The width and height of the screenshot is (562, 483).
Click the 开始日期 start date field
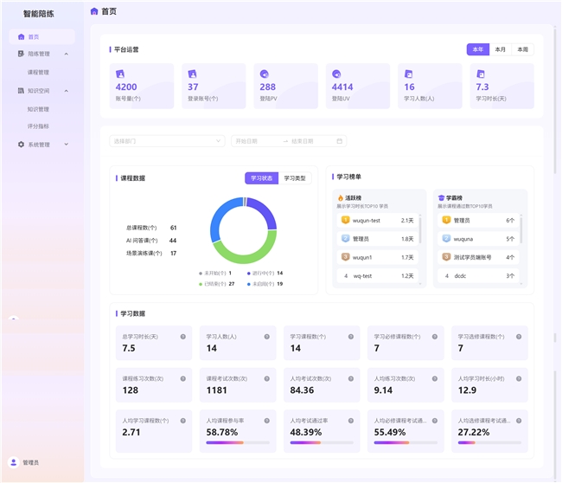pyautogui.click(x=255, y=141)
